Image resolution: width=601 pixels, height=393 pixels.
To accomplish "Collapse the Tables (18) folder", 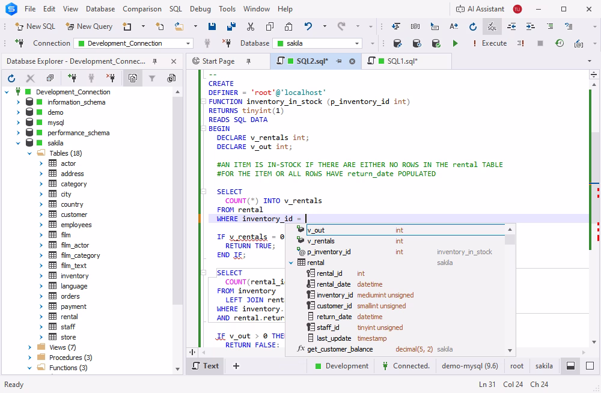I will pyautogui.click(x=29, y=153).
